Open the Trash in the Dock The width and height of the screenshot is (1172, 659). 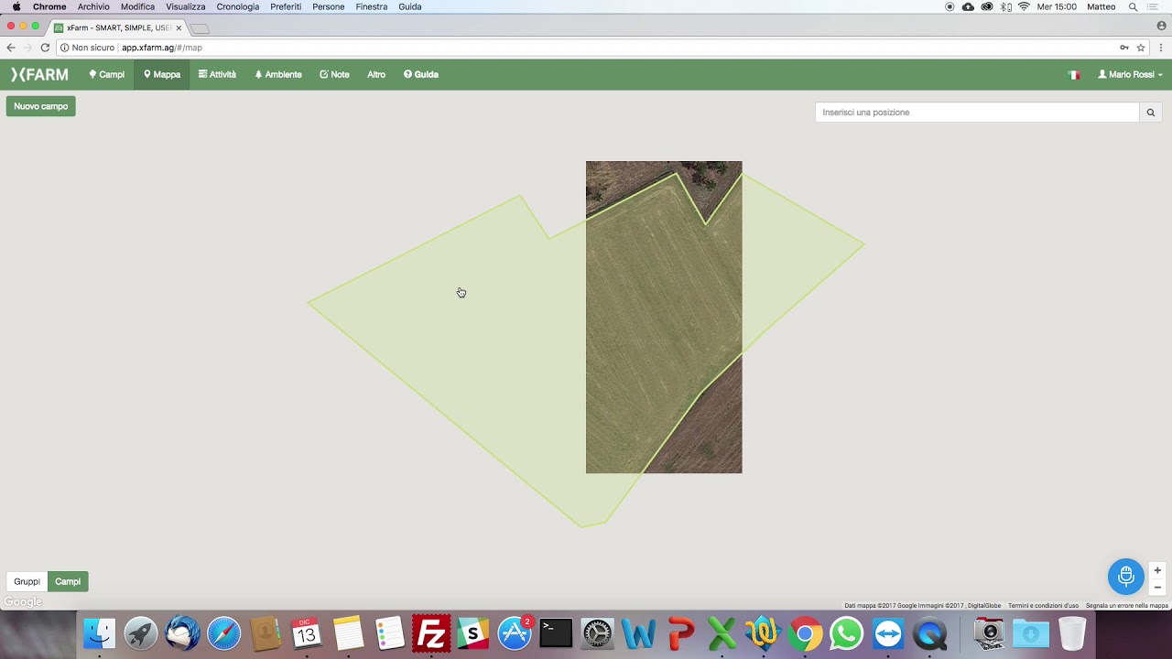point(1072,633)
